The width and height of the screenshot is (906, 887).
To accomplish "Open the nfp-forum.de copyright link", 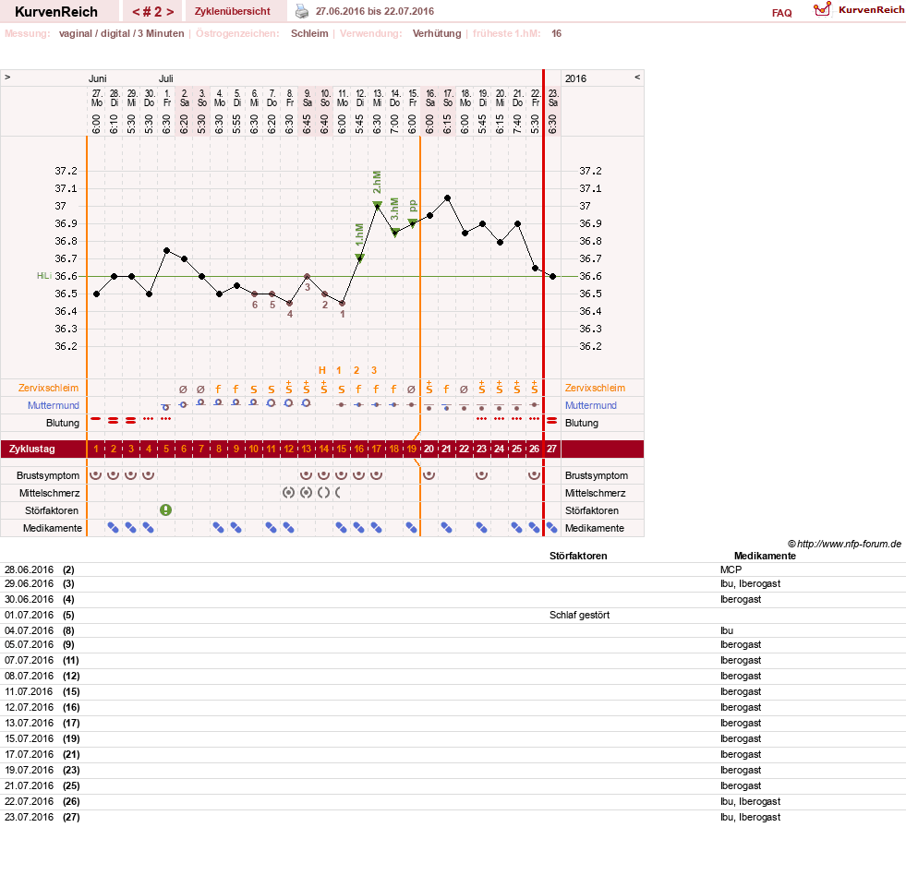I will click(844, 544).
